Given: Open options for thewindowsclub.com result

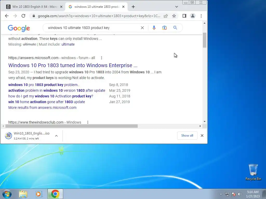Looking at the screenshot, I should pos(88,122).
